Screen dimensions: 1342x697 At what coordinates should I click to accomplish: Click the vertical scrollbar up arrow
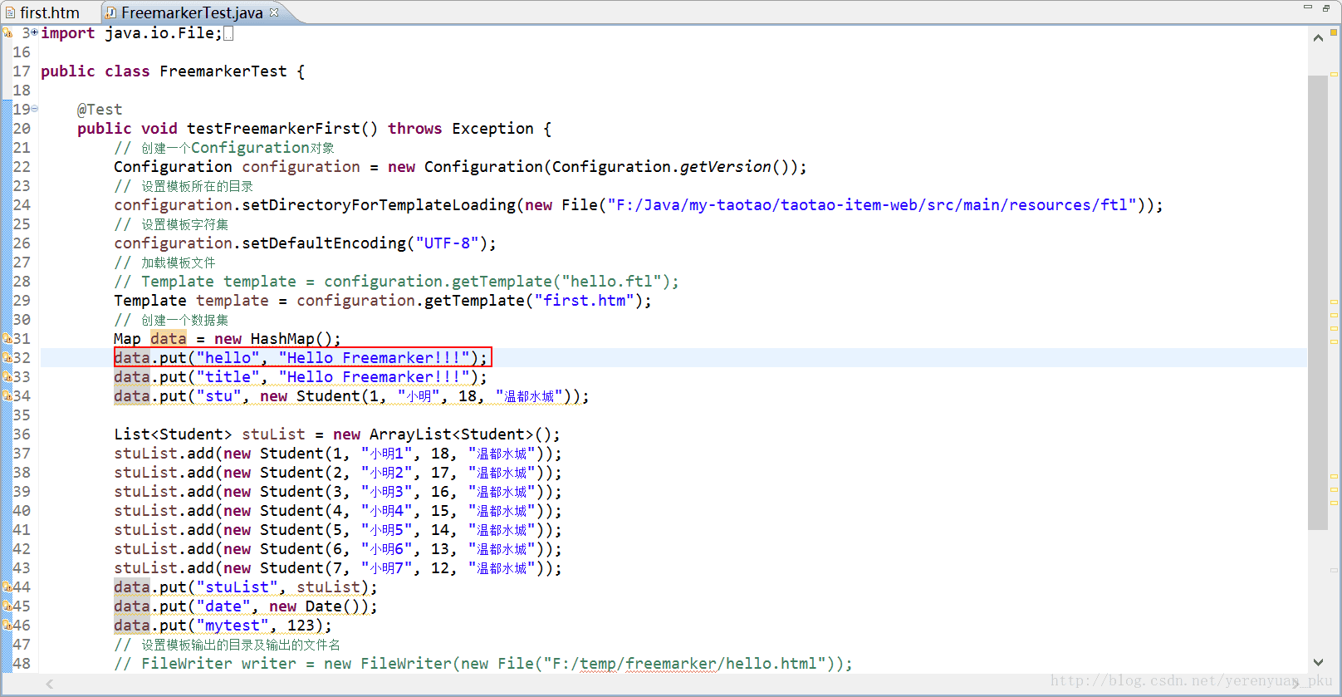point(1318,37)
